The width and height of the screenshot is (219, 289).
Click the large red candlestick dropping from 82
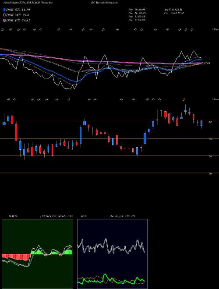tap(16, 132)
